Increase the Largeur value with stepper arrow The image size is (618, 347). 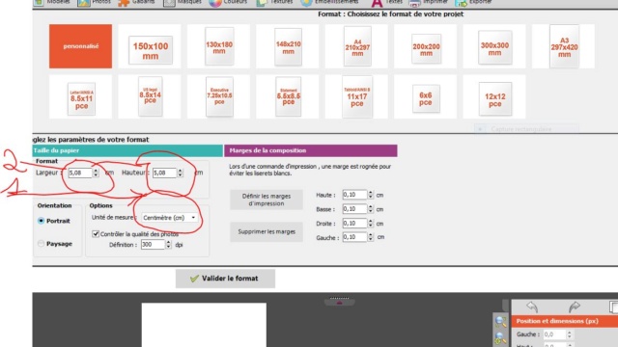[96, 171]
